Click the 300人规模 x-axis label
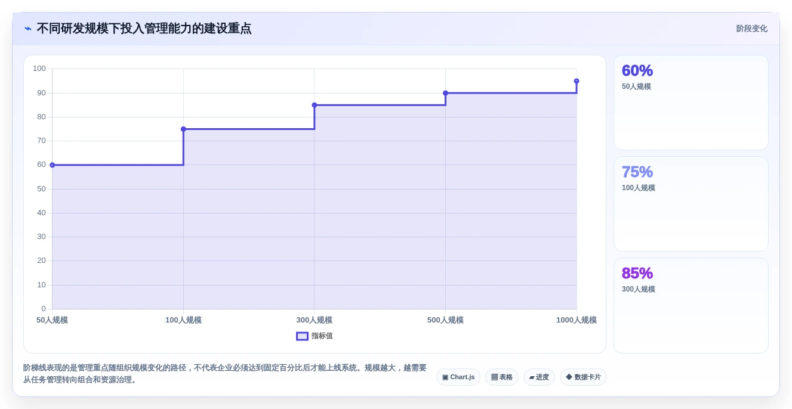 [315, 320]
